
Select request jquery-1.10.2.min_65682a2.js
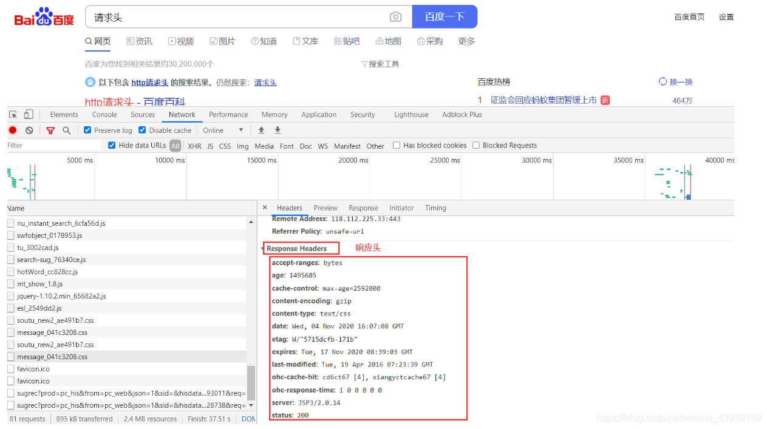click(x=61, y=296)
